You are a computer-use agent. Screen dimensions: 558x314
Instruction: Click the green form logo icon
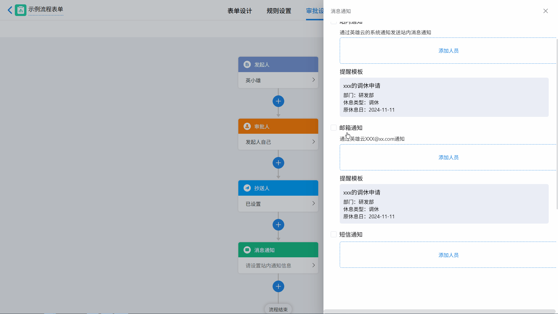21,10
